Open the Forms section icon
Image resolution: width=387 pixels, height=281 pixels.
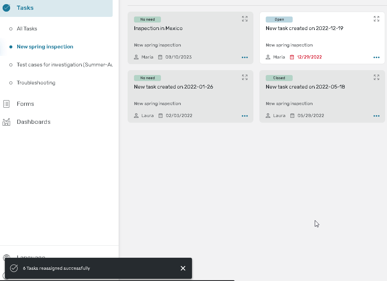click(x=6, y=104)
